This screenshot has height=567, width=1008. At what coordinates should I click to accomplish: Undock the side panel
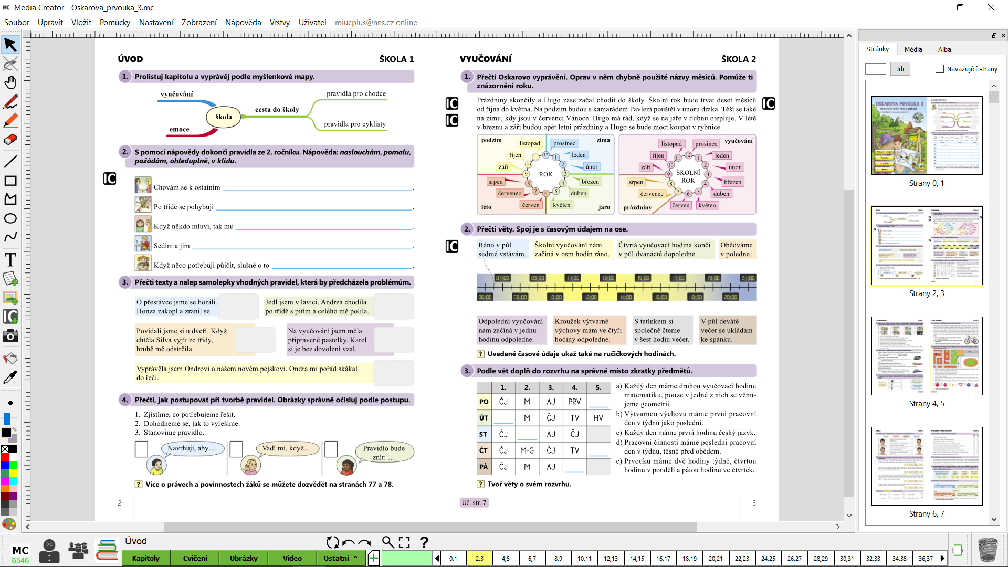994,36
